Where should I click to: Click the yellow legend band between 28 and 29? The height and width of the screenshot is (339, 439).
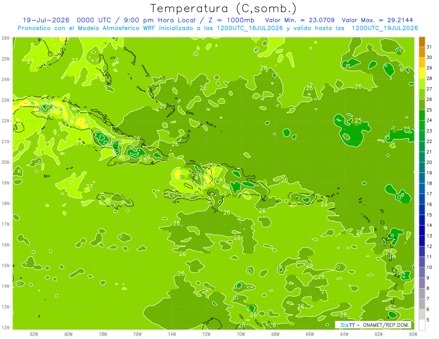[x=422, y=74]
